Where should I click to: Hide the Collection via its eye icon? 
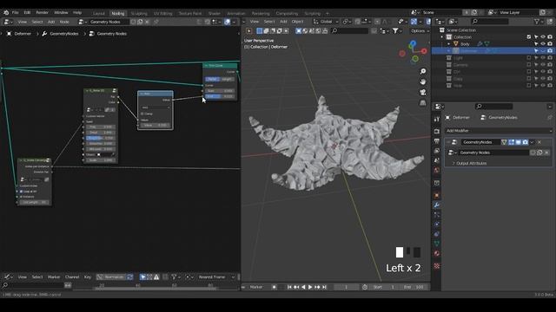coord(543,36)
